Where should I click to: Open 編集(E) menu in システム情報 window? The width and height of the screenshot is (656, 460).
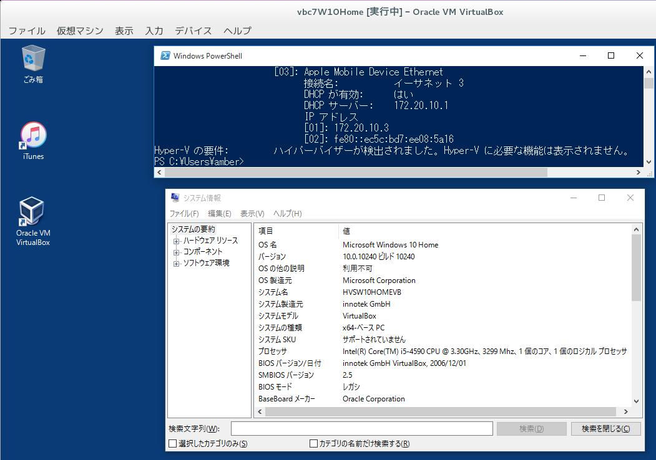pyautogui.click(x=220, y=214)
